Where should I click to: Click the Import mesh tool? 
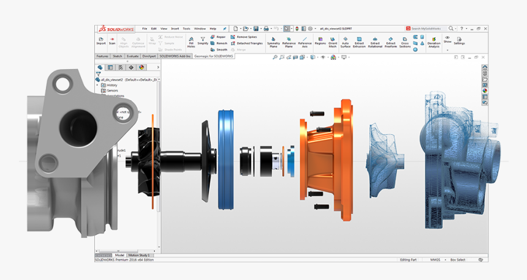[101, 41]
